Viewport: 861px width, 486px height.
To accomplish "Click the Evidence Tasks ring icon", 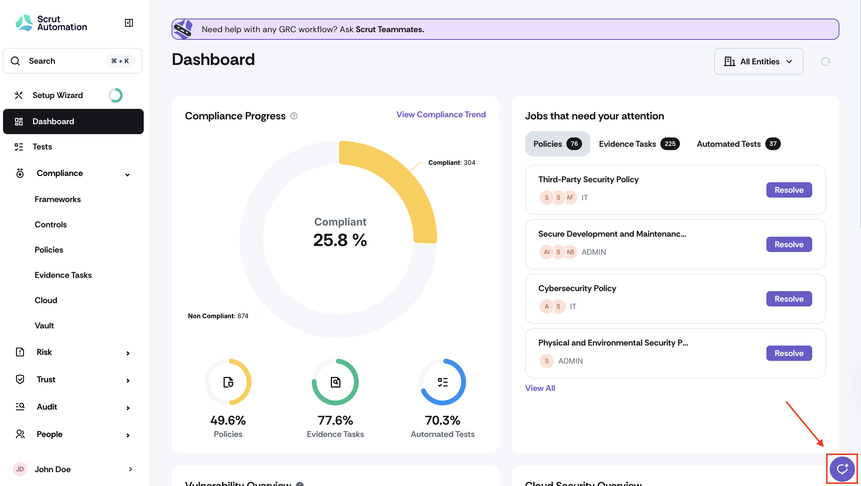I will coord(335,382).
